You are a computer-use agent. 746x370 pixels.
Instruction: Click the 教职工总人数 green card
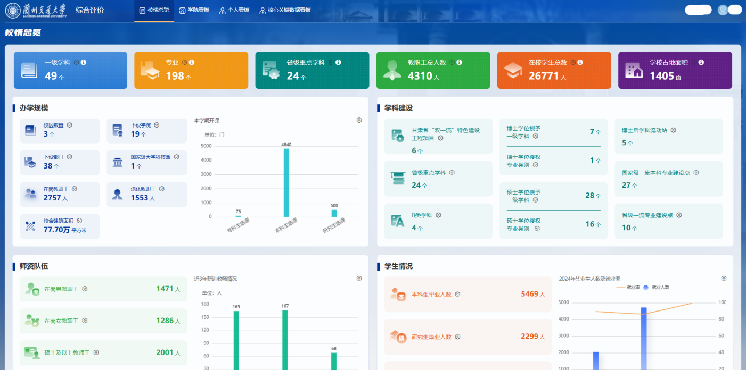pos(433,70)
